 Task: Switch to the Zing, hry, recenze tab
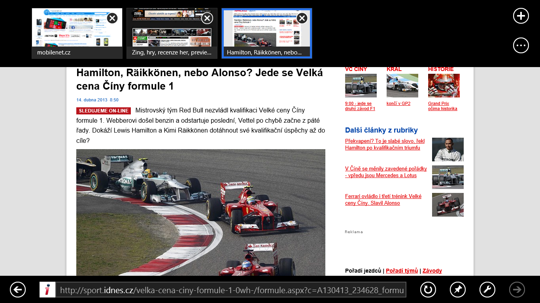point(166,34)
